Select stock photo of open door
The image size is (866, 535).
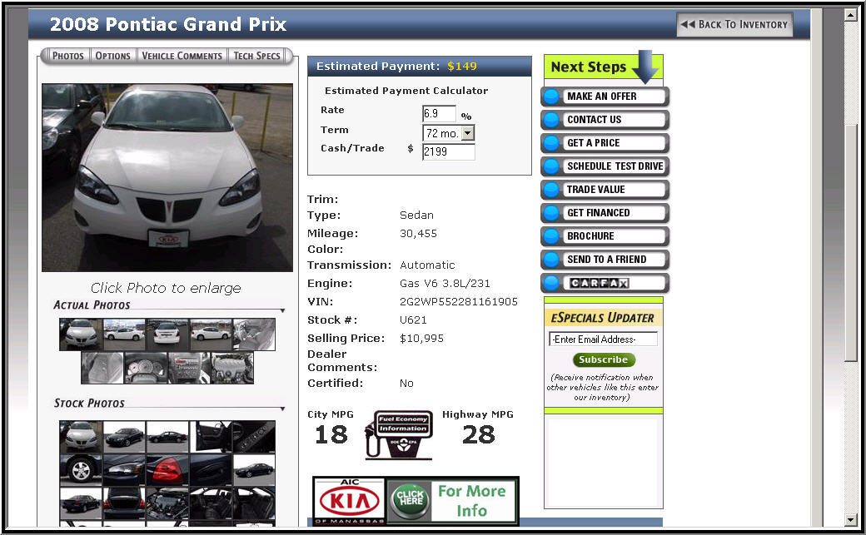pyautogui.click(x=211, y=437)
